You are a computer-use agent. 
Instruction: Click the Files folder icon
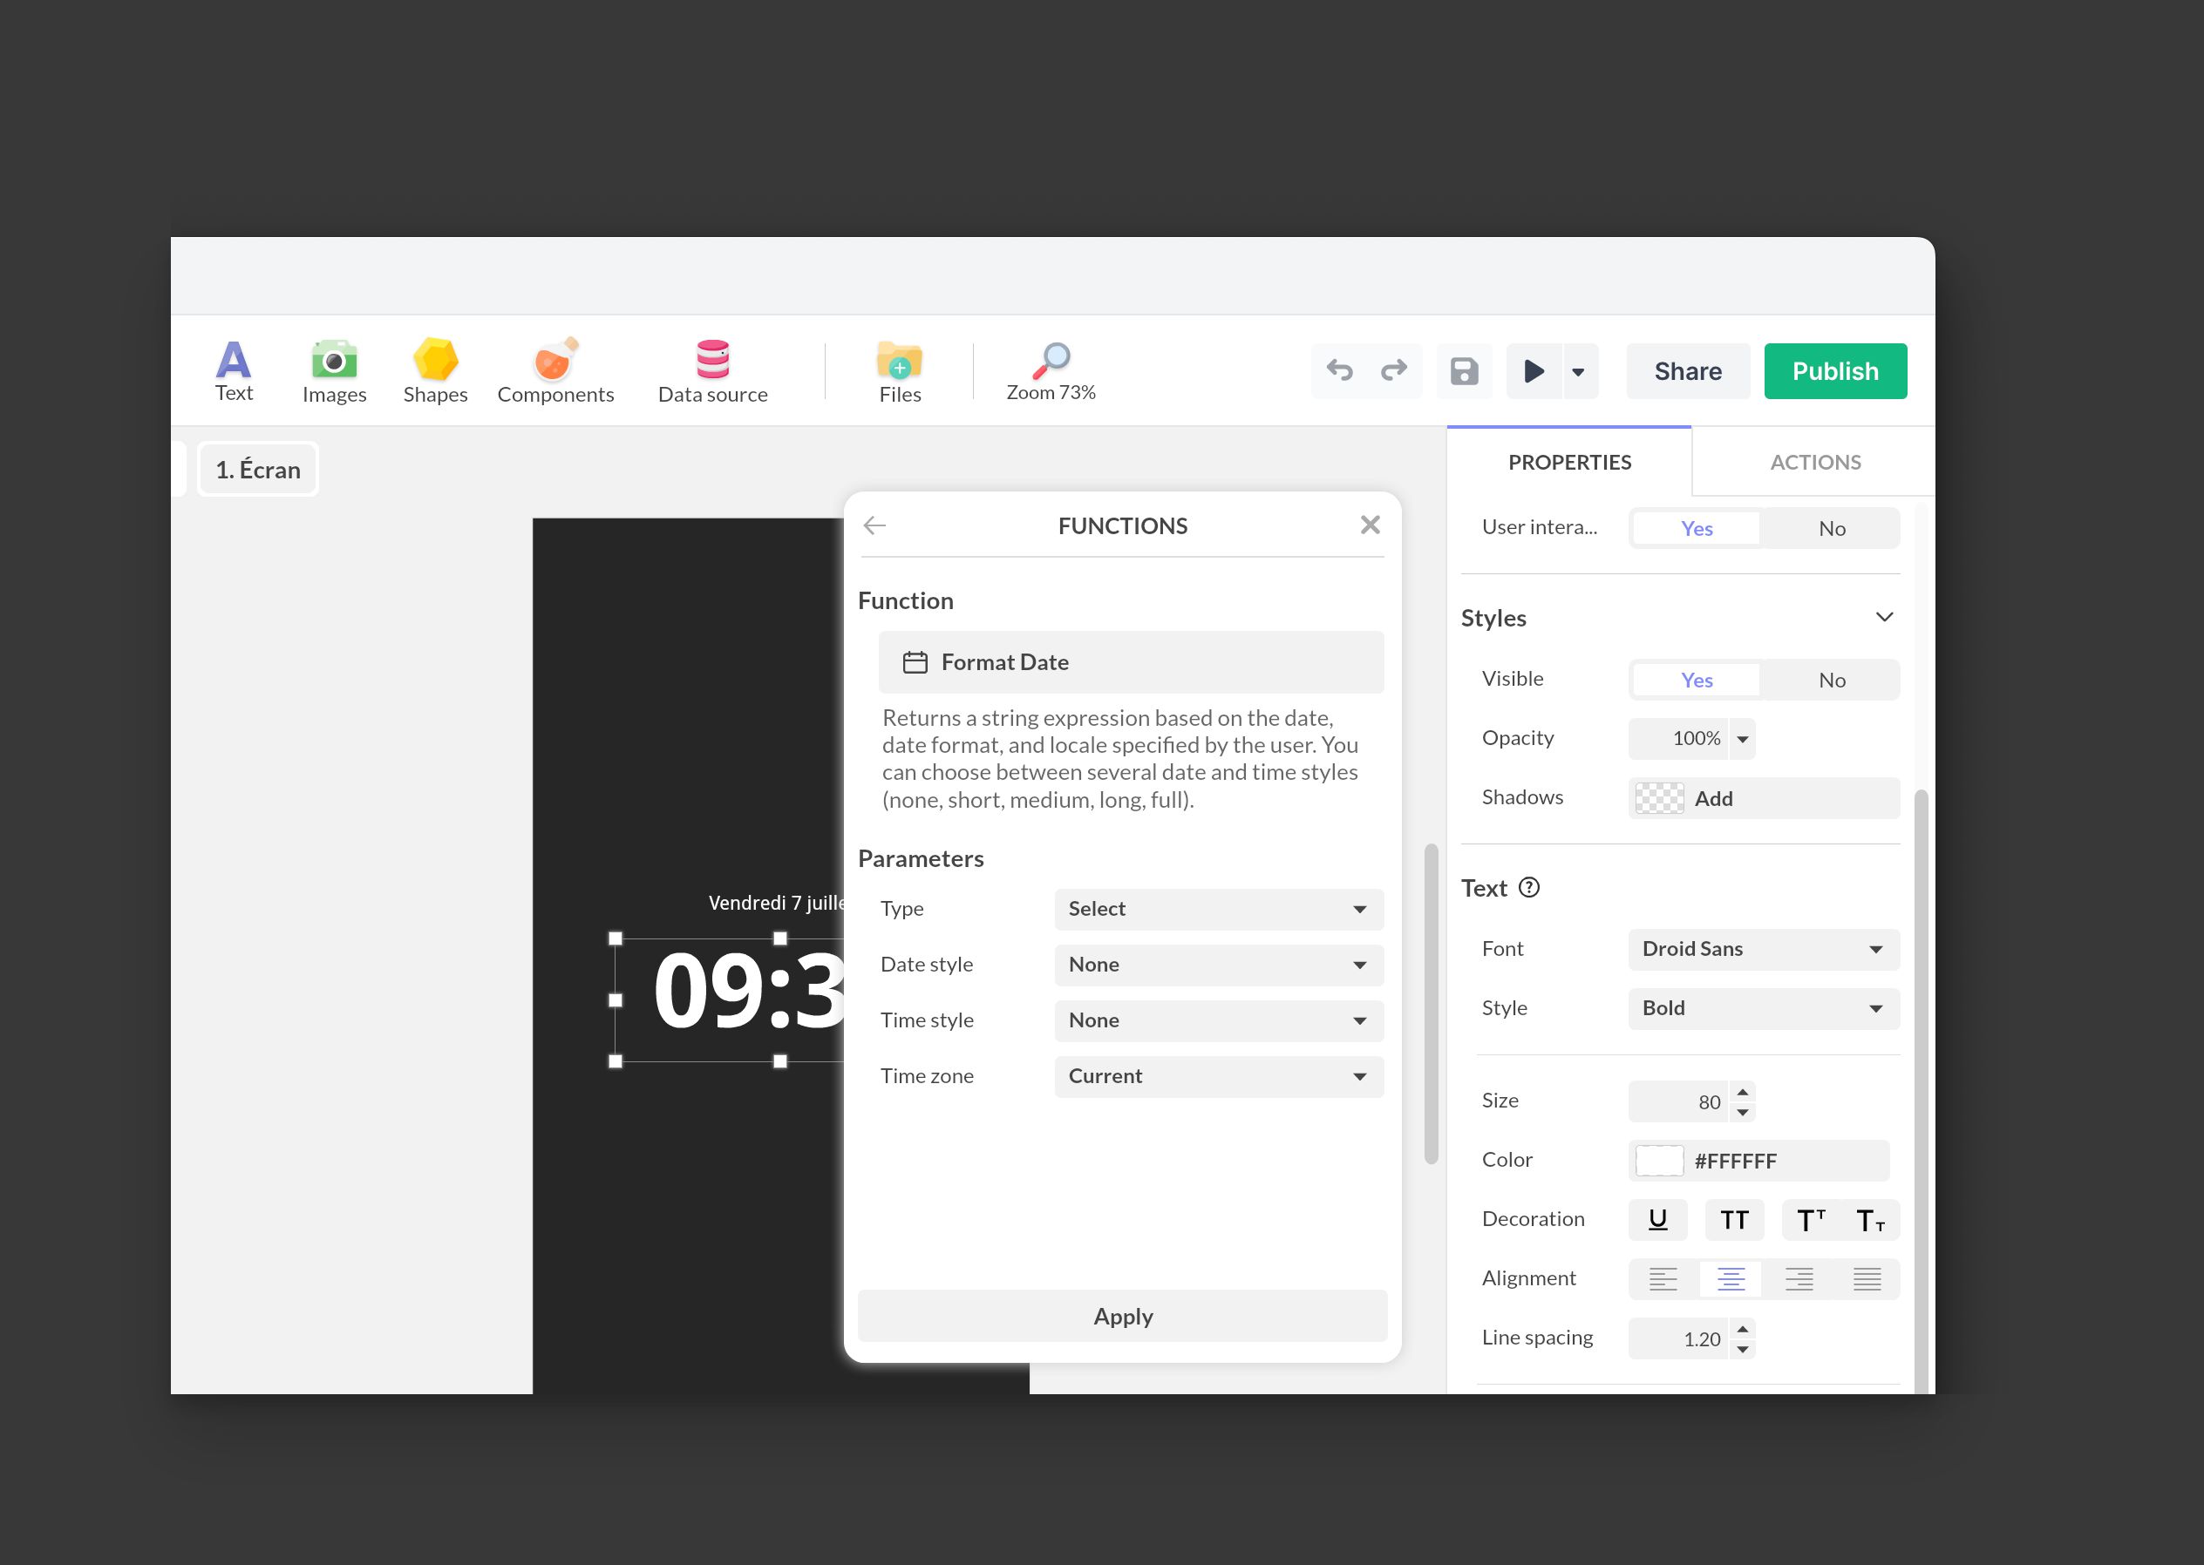click(x=900, y=370)
